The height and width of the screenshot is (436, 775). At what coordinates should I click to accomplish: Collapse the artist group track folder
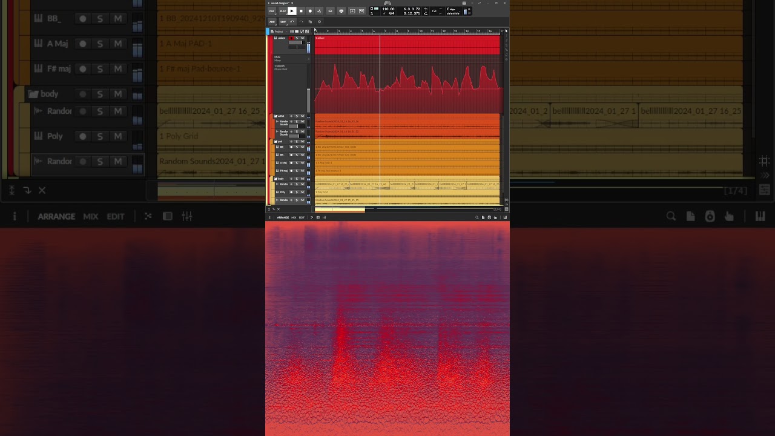pyautogui.click(x=275, y=116)
